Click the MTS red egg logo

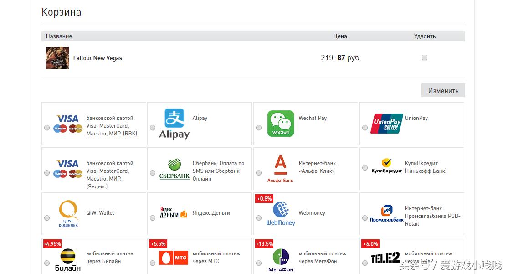pyautogui.click(x=173, y=258)
